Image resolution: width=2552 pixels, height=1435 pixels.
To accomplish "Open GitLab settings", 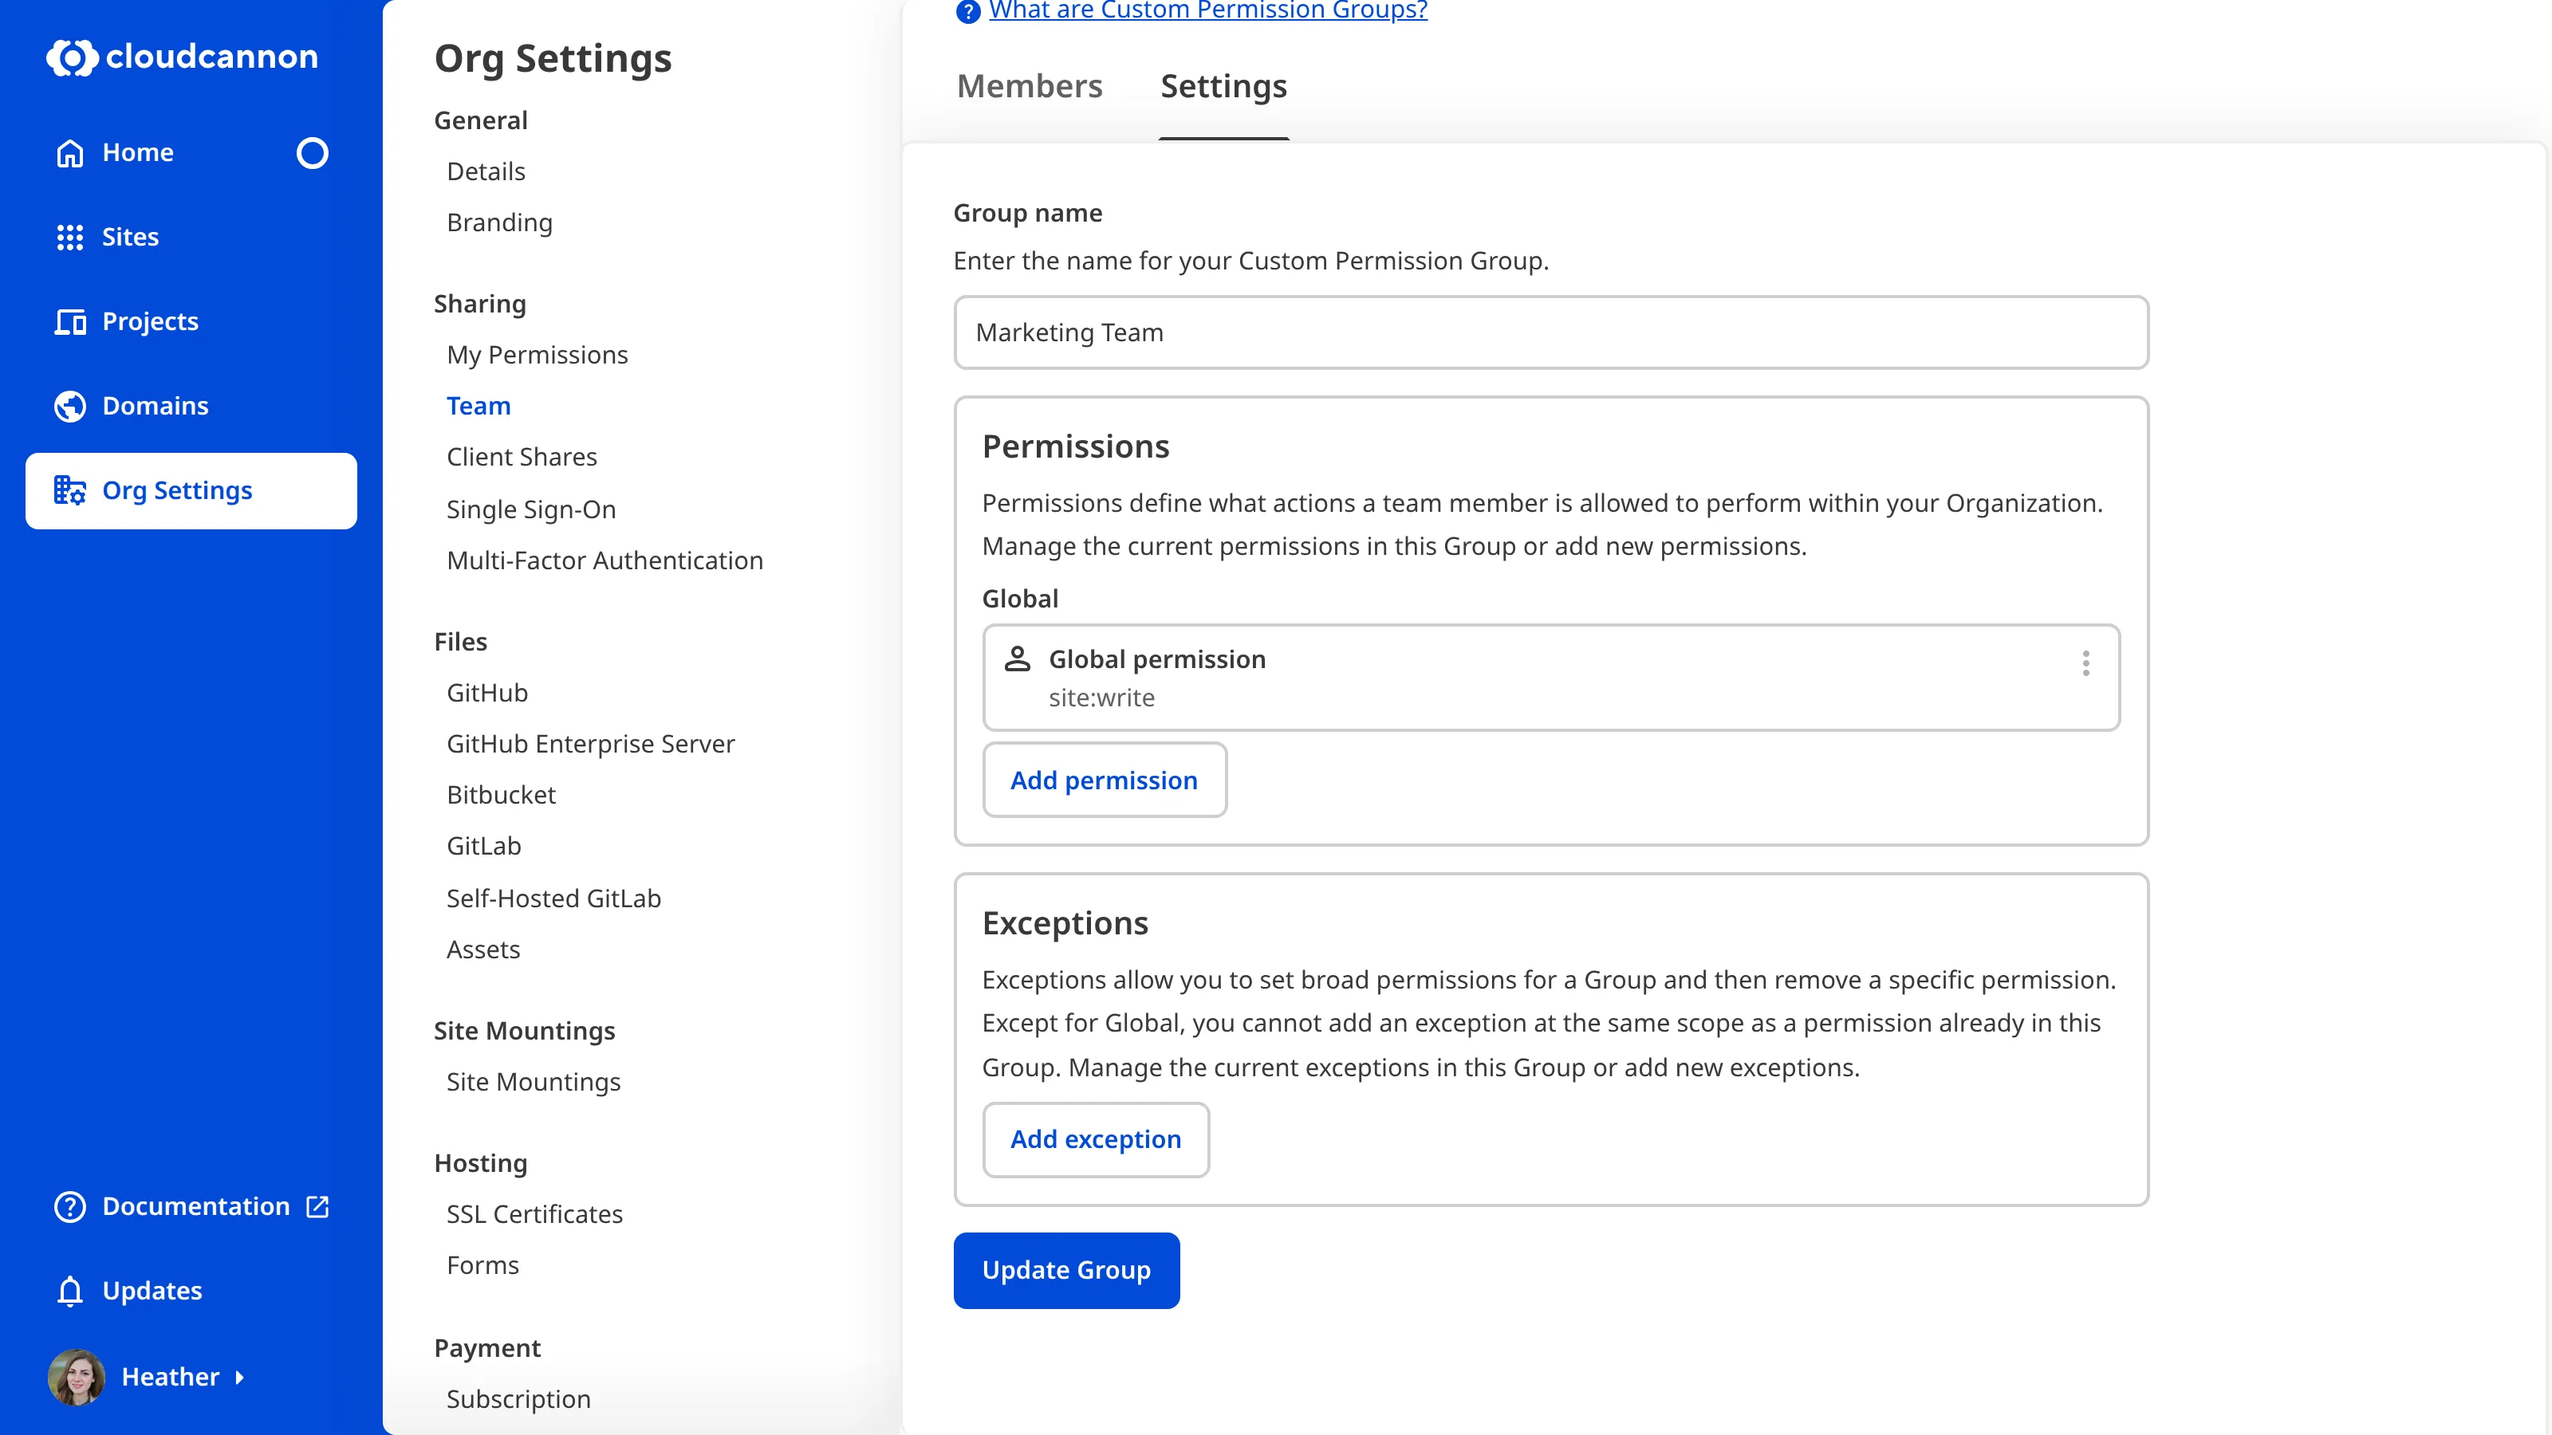I will 483,846.
